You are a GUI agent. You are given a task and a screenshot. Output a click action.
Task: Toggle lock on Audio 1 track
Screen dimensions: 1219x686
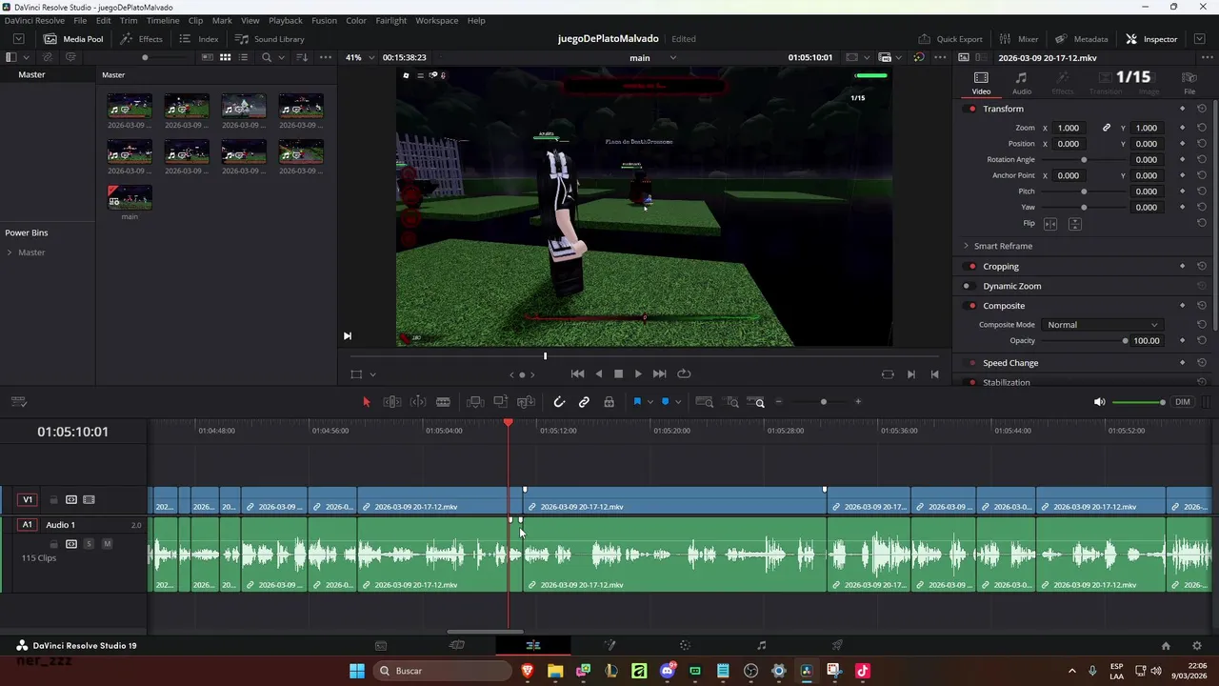(53, 544)
